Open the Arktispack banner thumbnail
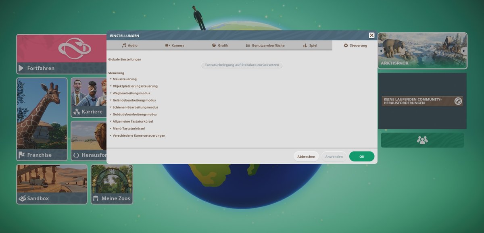This screenshot has width=484, height=233. (x=422, y=52)
